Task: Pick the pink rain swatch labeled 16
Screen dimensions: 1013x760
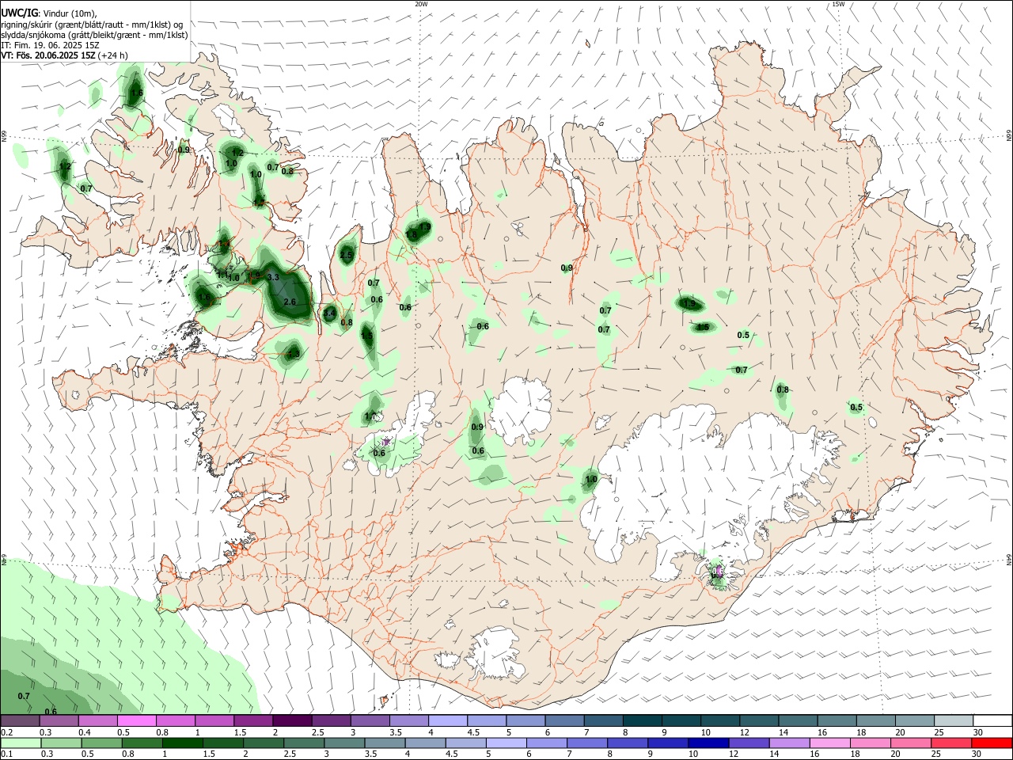Action: [830, 743]
